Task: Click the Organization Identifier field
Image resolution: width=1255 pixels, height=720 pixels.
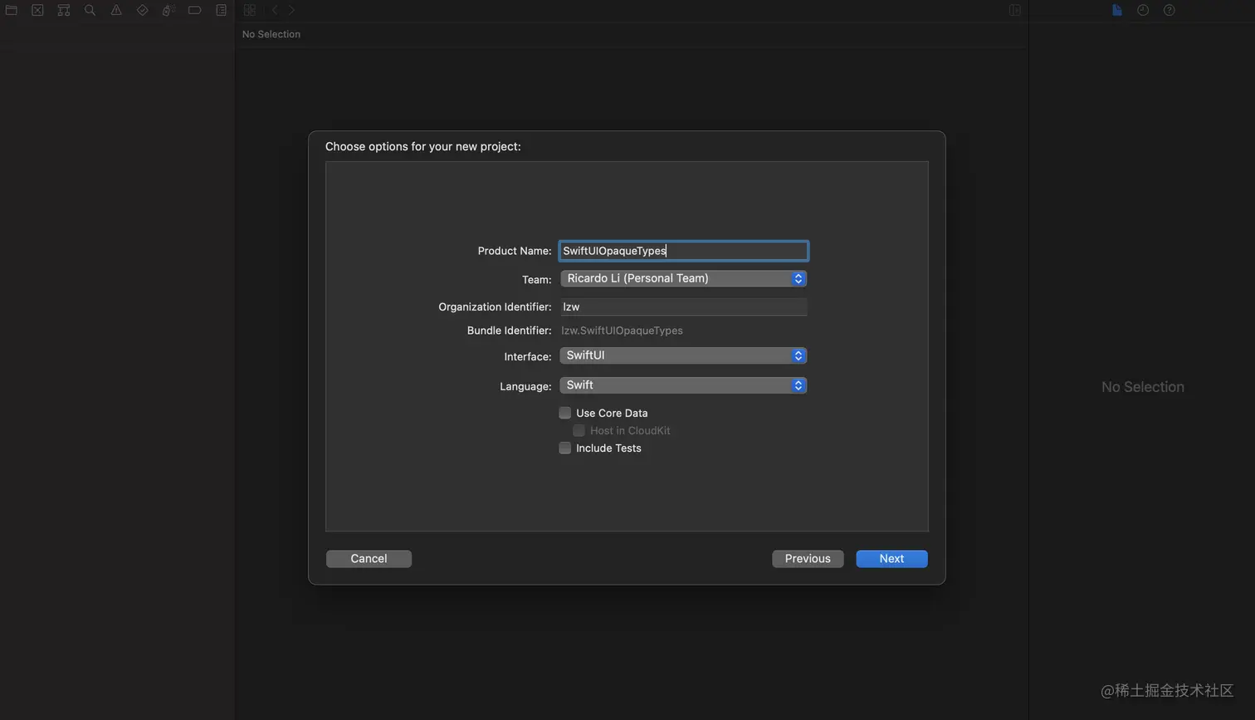Action: [x=683, y=306]
